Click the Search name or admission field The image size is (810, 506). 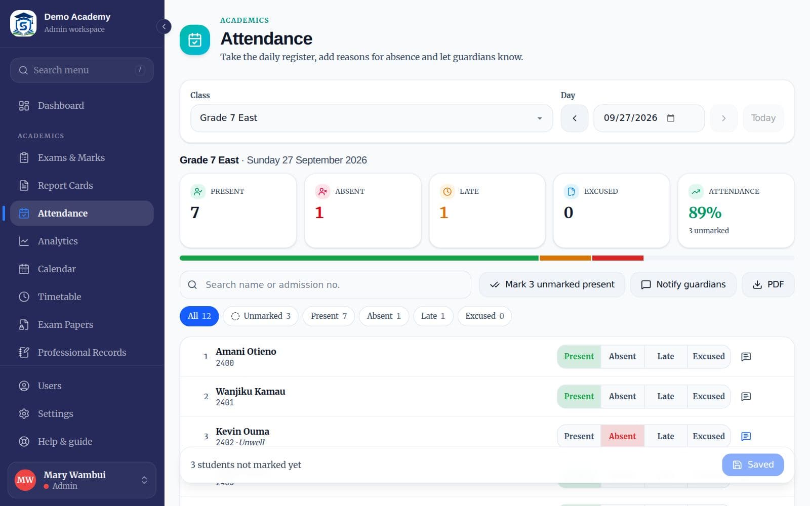326,285
